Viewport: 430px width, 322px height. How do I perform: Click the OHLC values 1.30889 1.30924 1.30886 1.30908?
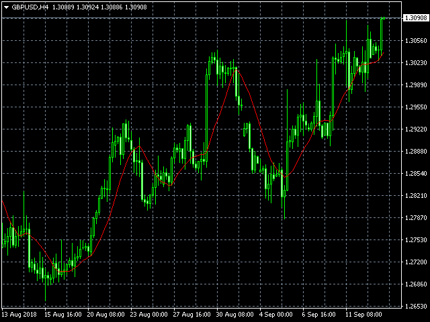coord(99,7)
